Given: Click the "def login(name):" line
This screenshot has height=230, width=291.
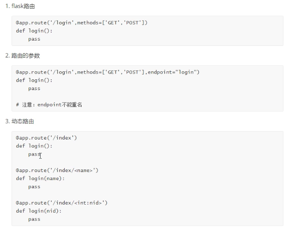Looking at the screenshot, I should coord(40,178).
